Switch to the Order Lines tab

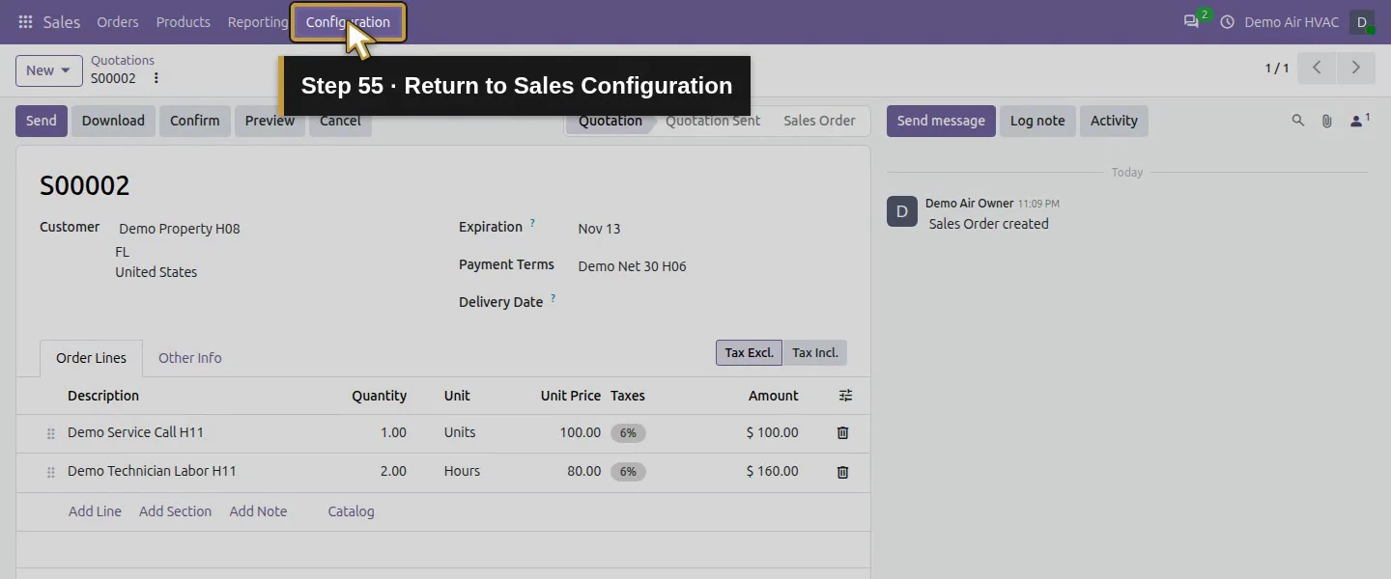pyautogui.click(x=91, y=358)
